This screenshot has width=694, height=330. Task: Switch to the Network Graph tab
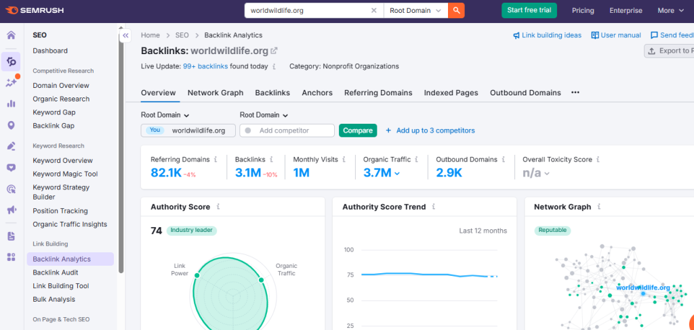pos(215,93)
